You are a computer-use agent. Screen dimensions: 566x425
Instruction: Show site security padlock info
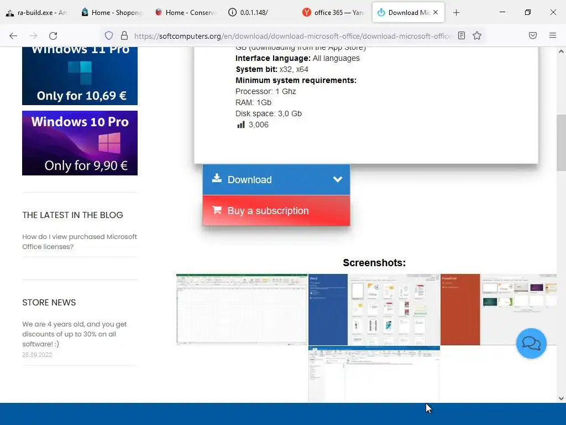(x=124, y=35)
